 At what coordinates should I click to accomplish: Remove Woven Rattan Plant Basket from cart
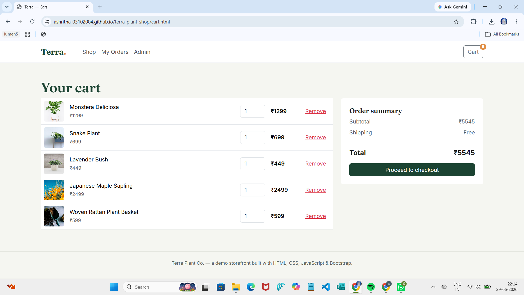point(315,216)
